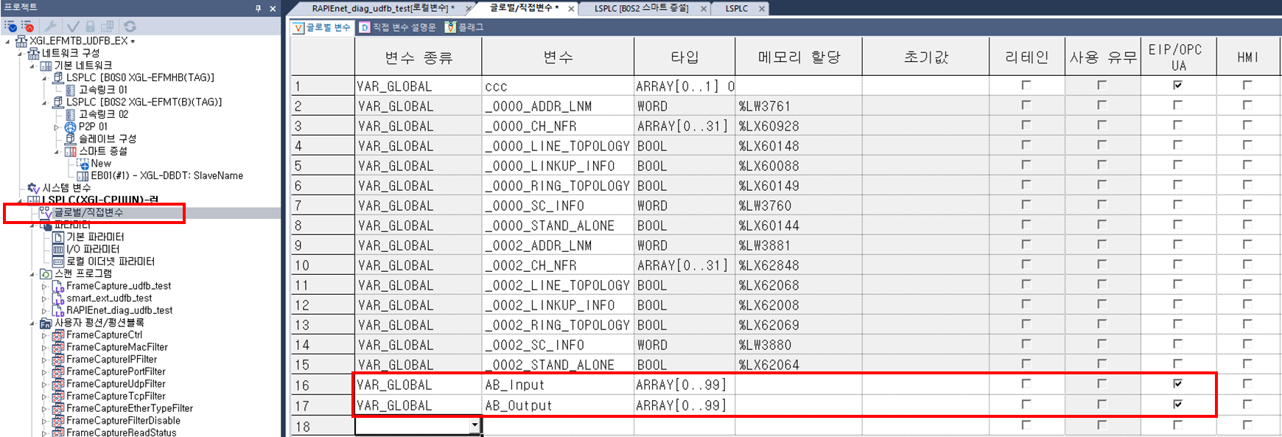Image resolution: width=1282 pixels, height=437 pixels.
Task: Pin the 프로젝트 panel
Action: coord(258,8)
